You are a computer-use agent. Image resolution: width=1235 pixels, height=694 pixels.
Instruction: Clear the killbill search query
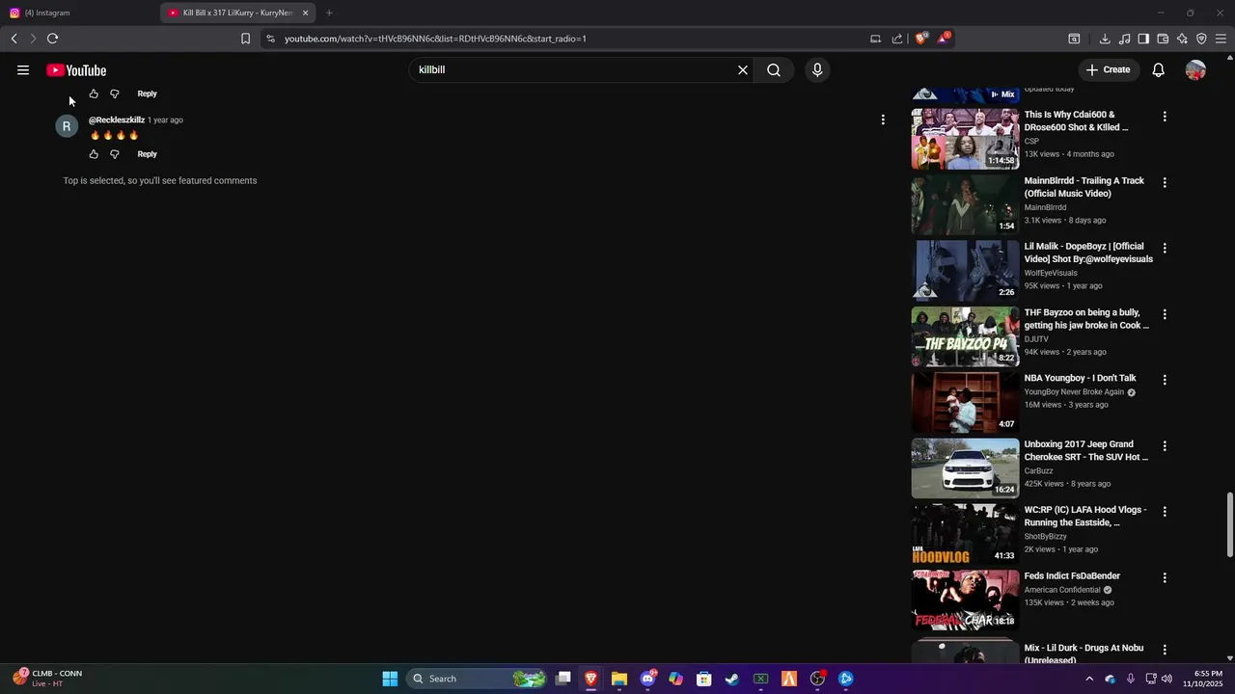click(x=743, y=70)
